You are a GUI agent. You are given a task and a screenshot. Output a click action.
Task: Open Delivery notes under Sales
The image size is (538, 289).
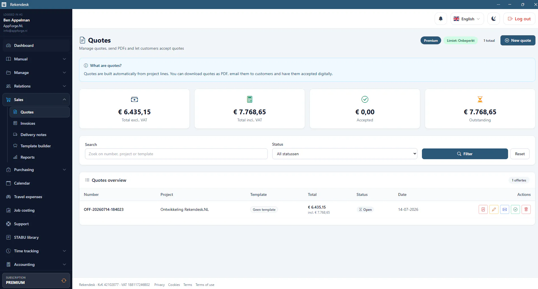point(40,135)
